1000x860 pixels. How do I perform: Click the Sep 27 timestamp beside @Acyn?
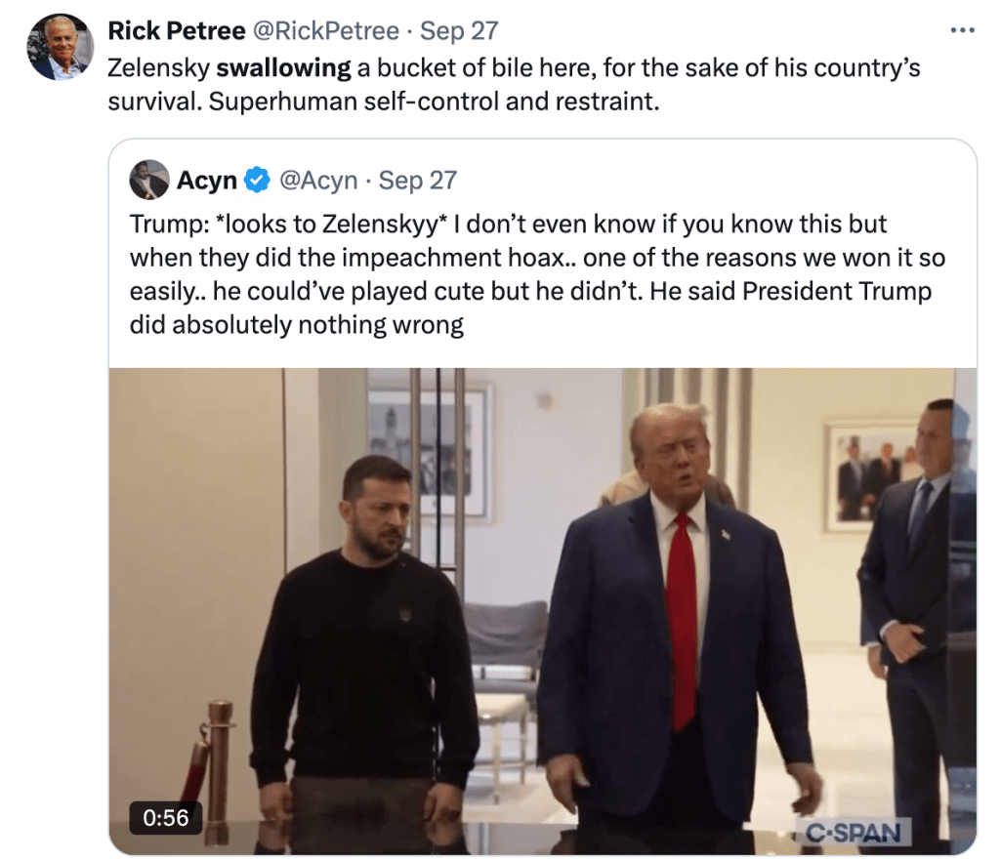417,181
